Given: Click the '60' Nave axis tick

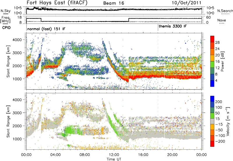Looking at the screenshot, I should tap(209, 17).
